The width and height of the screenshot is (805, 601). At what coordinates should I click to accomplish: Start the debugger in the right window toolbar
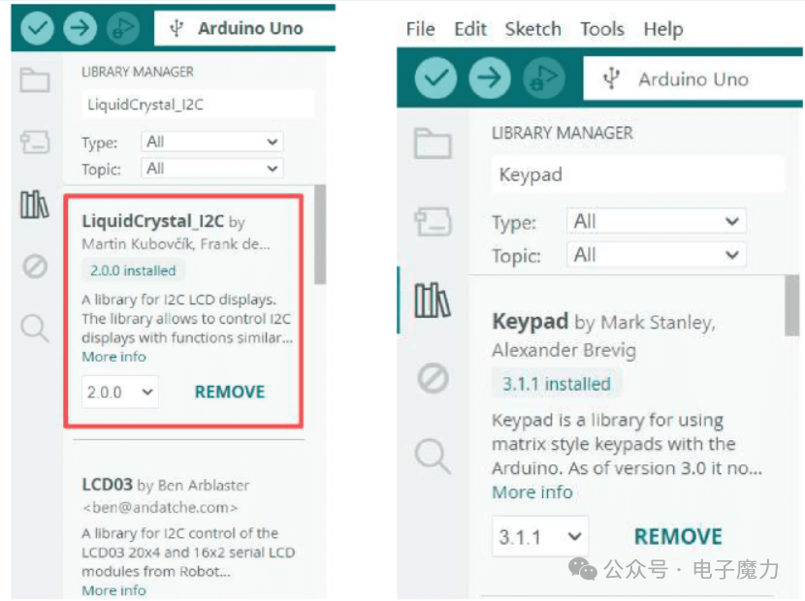click(x=544, y=78)
